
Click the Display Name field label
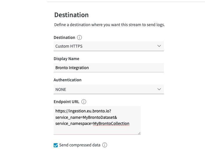tap(66, 59)
